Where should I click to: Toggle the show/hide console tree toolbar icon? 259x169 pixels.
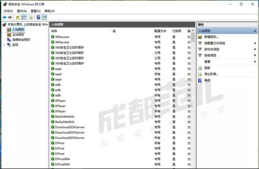(23, 17)
